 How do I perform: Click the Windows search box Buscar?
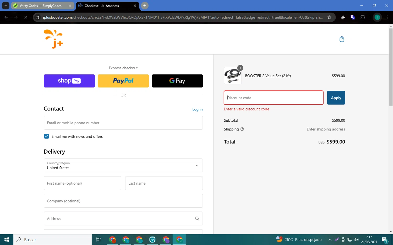pyautogui.click(x=53, y=240)
